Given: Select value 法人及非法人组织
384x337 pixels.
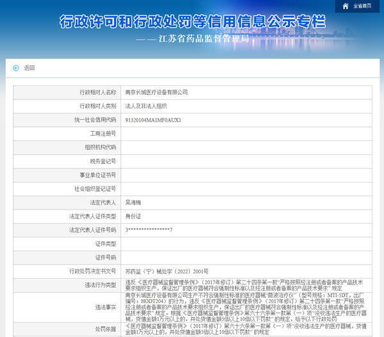Looking at the screenshot, I should tap(146, 106).
